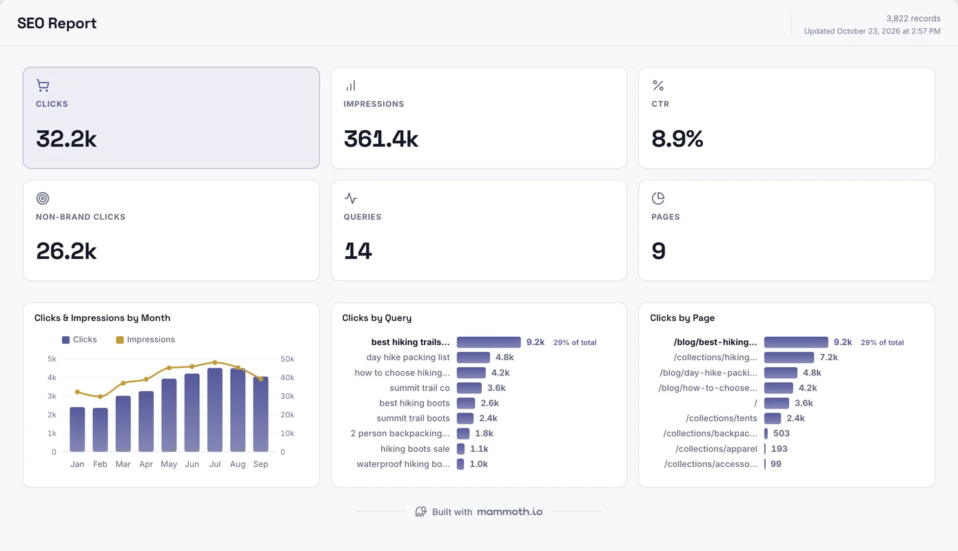Select the Clicks 32.2k metric card
Image resolution: width=958 pixels, height=551 pixels.
171,118
